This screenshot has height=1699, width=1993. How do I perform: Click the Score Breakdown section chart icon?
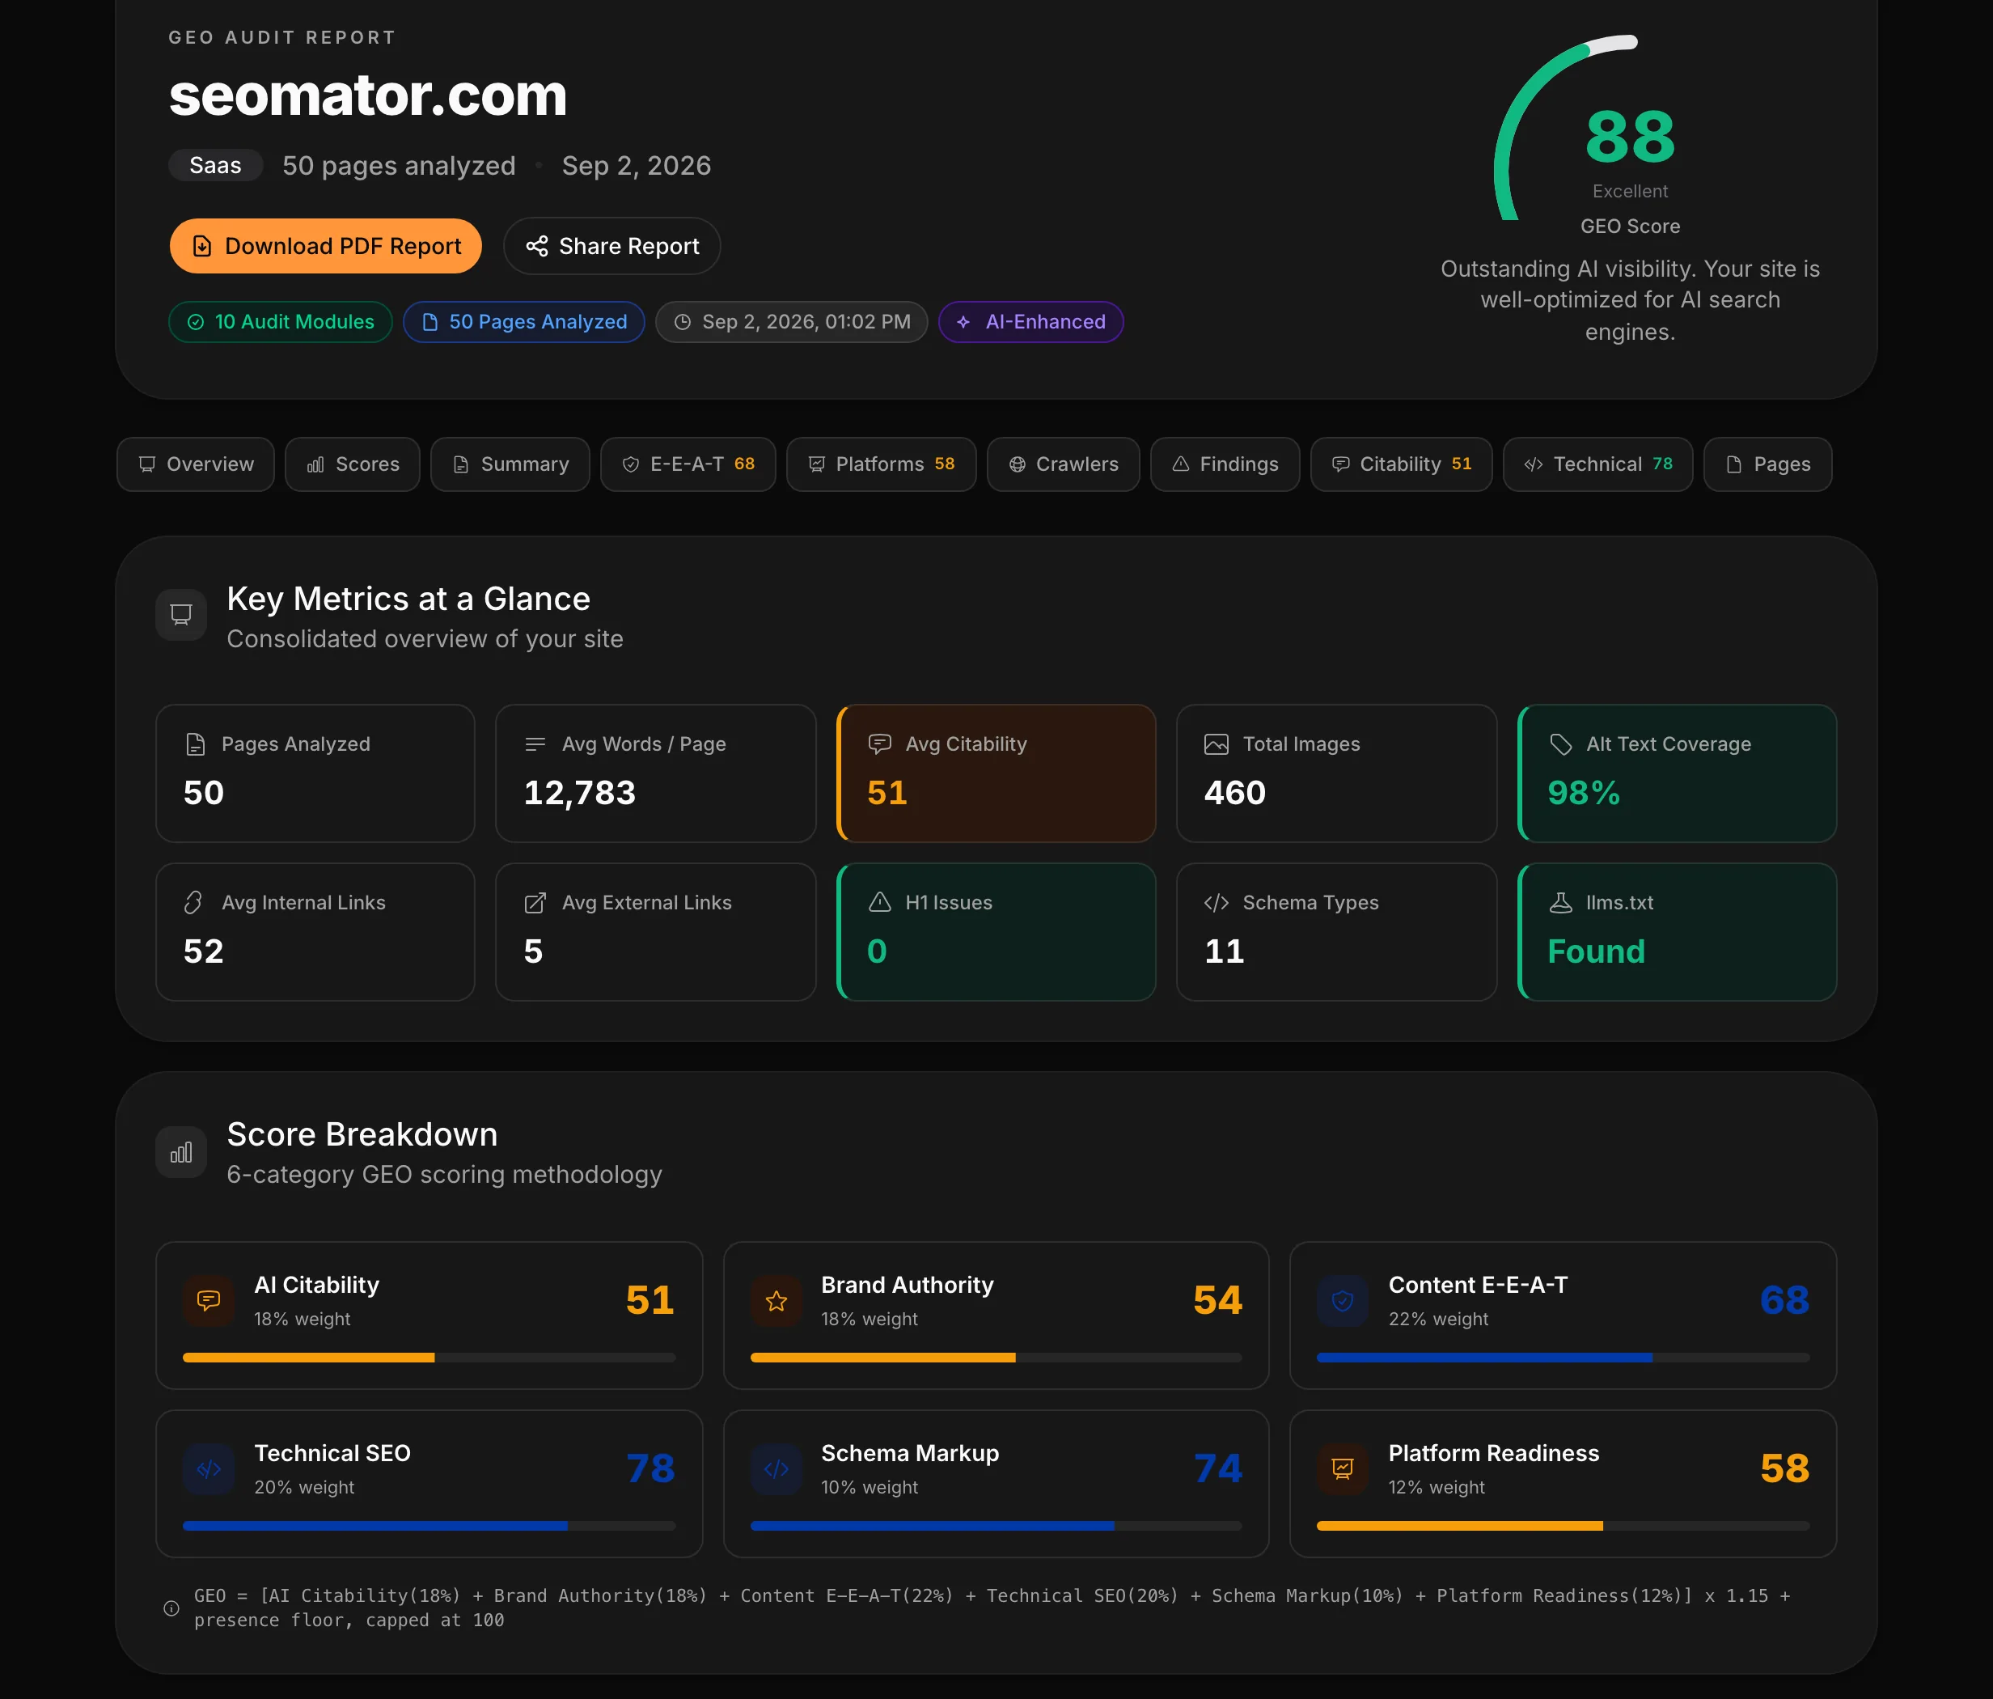pyautogui.click(x=181, y=1151)
